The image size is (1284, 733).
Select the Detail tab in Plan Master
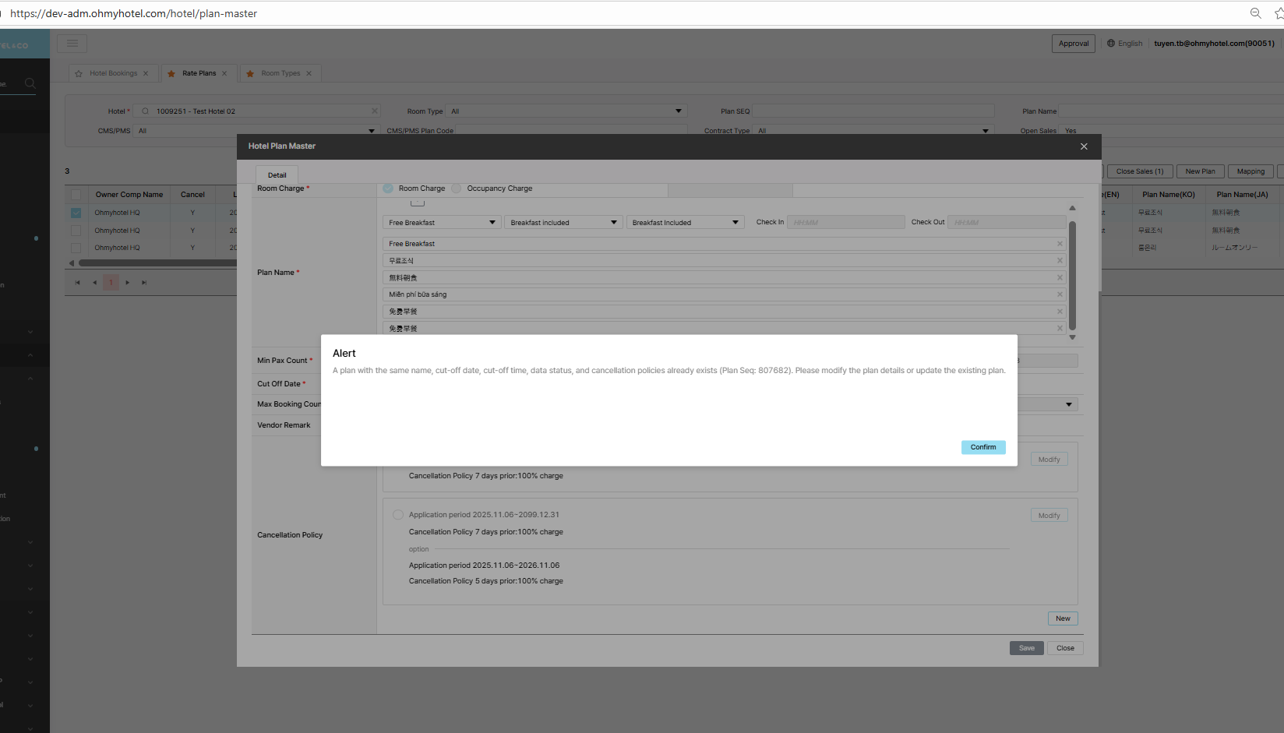[x=277, y=175]
